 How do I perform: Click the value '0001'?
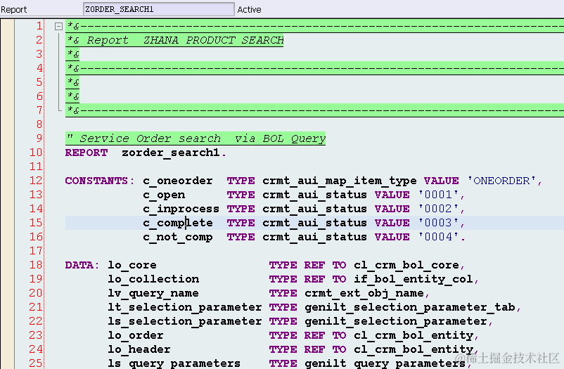438,195
